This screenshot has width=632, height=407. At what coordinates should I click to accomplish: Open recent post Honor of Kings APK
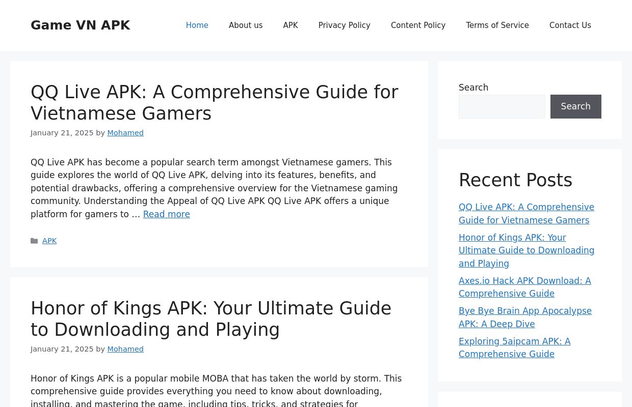(x=526, y=250)
